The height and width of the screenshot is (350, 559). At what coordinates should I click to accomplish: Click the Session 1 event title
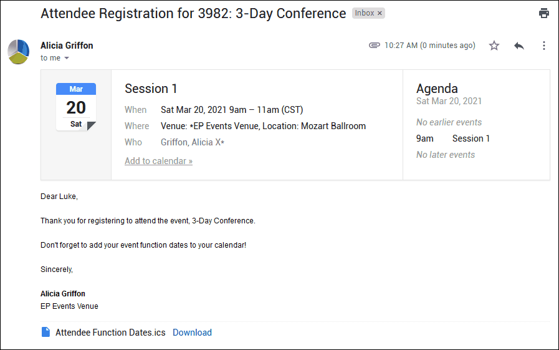click(x=151, y=89)
